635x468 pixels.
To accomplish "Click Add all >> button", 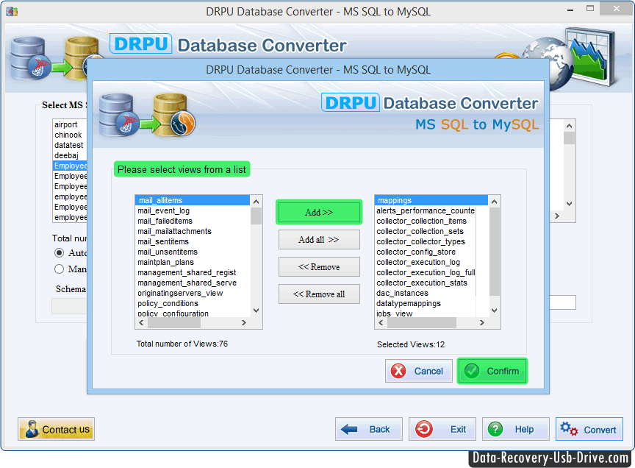I will coord(319,240).
